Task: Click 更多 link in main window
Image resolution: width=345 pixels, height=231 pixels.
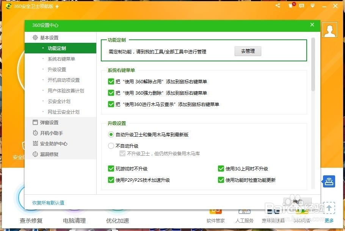Action: [x=329, y=220]
